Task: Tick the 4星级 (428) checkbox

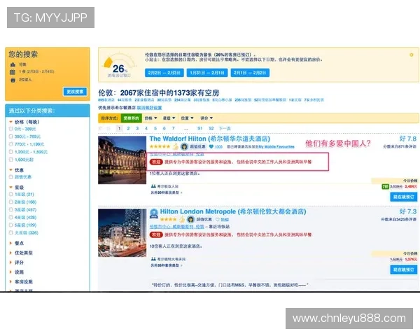Action: [x=11, y=217]
